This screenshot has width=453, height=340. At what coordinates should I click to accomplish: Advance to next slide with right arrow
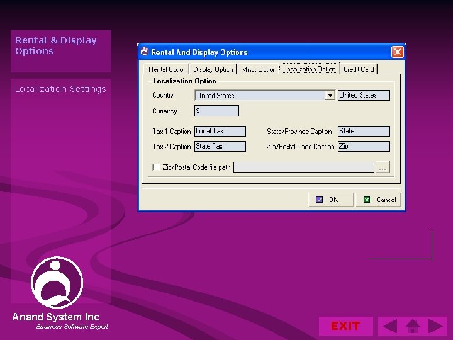tap(435, 326)
